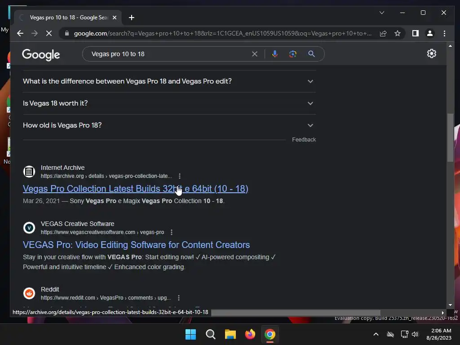Click the VEGAS Creative Software site icon
The height and width of the screenshot is (345, 460).
coord(29,228)
